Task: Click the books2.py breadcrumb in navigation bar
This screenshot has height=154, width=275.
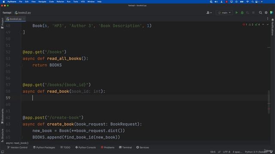Action: point(23,12)
